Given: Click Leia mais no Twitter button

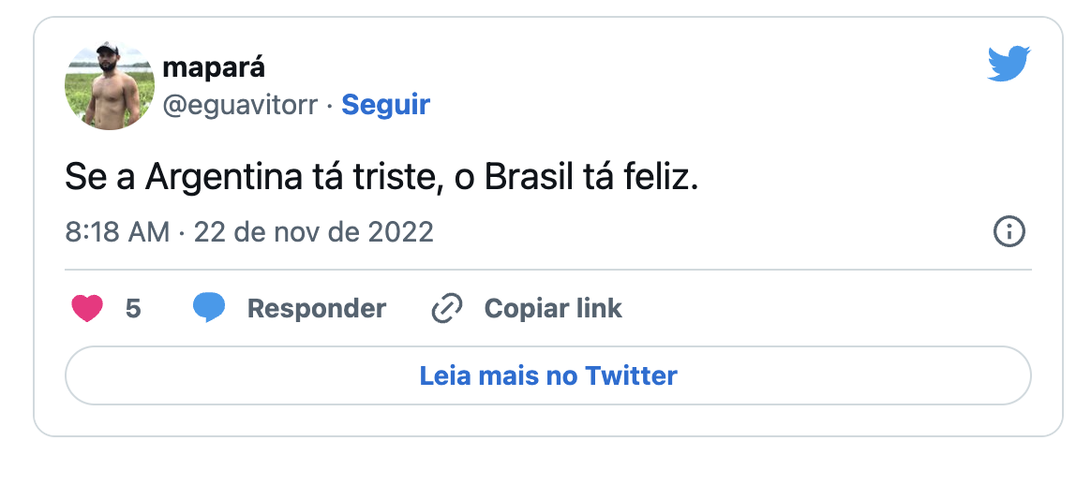Looking at the screenshot, I should point(548,375).
